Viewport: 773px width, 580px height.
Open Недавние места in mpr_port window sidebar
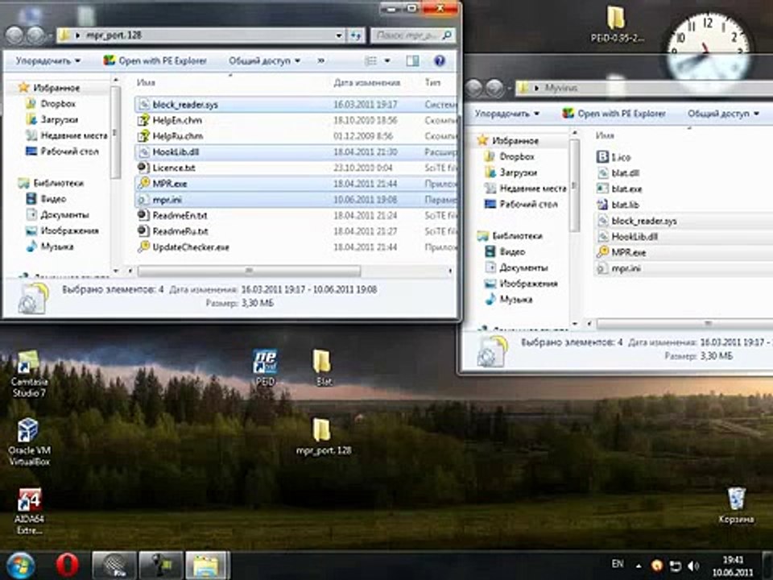pyautogui.click(x=66, y=135)
